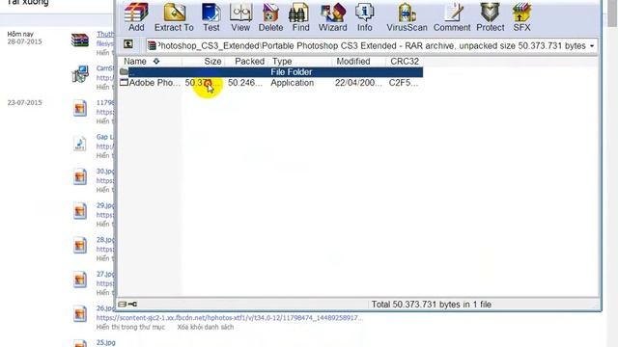This screenshot has height=347, width=618.
Task: Click the View toolbar icon
Action: point(240,17)
